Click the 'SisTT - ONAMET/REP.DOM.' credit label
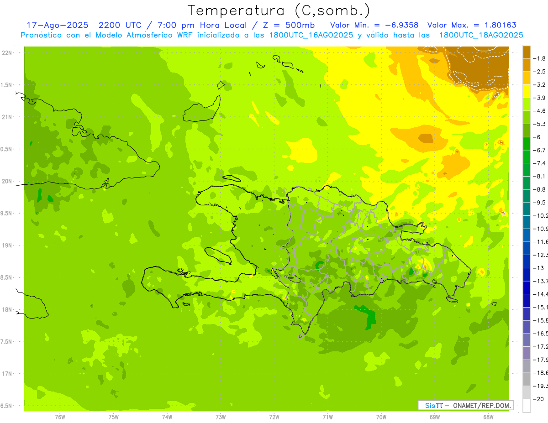Viewport: 548px width, 423px height. coord(466,405)
